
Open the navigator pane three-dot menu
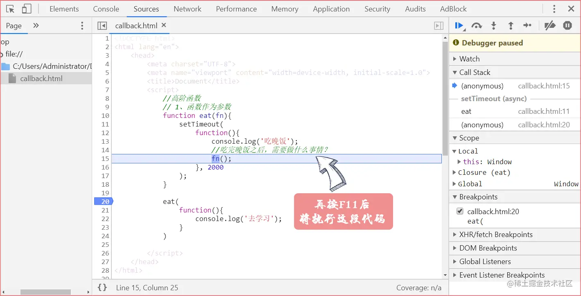pos(82,26)
